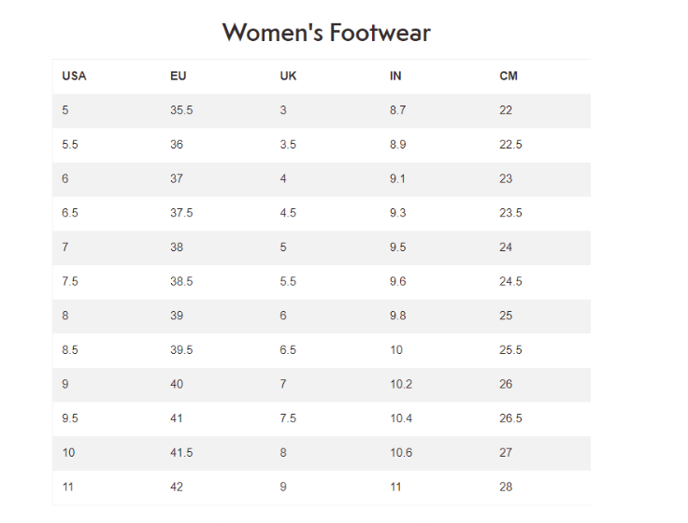Click the EU size 37 cell
The width and height of the screenshot is (688, 523).
click(x=177, y=178)
